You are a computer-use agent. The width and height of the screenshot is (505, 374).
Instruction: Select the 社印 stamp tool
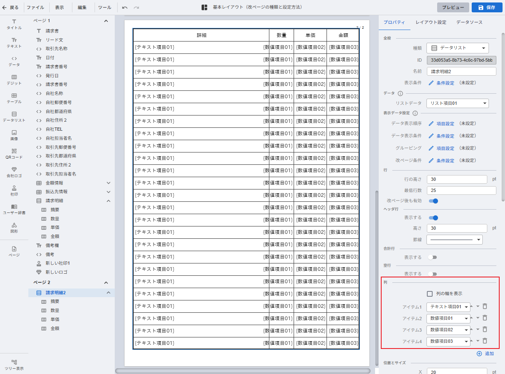coord(14,190)
